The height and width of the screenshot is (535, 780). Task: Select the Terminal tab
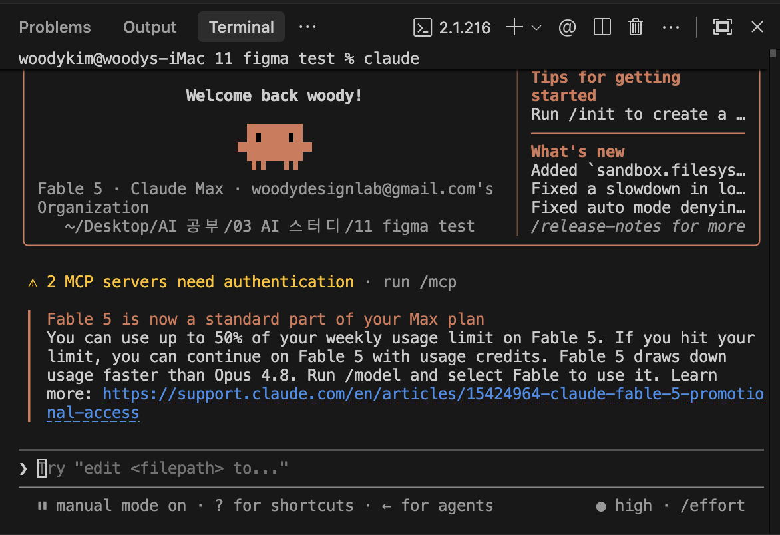[242, 27]
